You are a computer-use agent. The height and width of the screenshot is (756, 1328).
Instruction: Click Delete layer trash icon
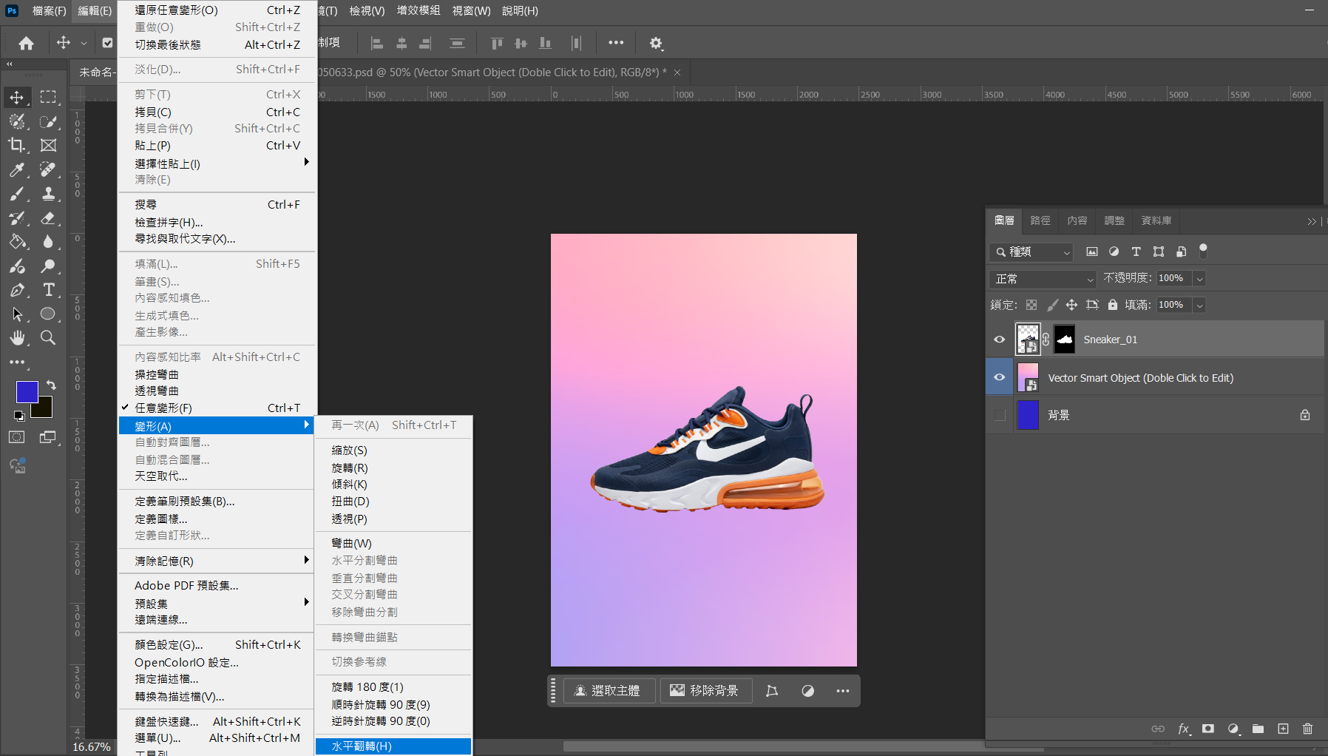(1307, 729)
